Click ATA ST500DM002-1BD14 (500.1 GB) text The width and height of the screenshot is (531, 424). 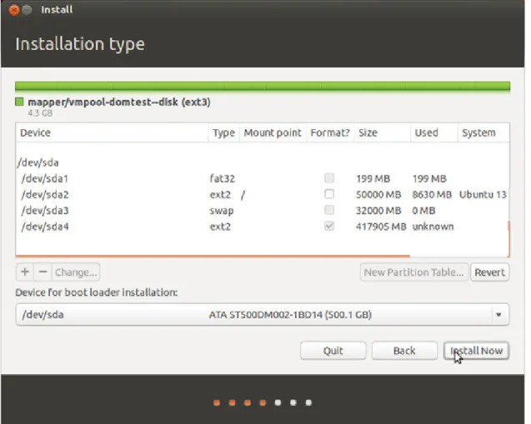click(290, 315)
